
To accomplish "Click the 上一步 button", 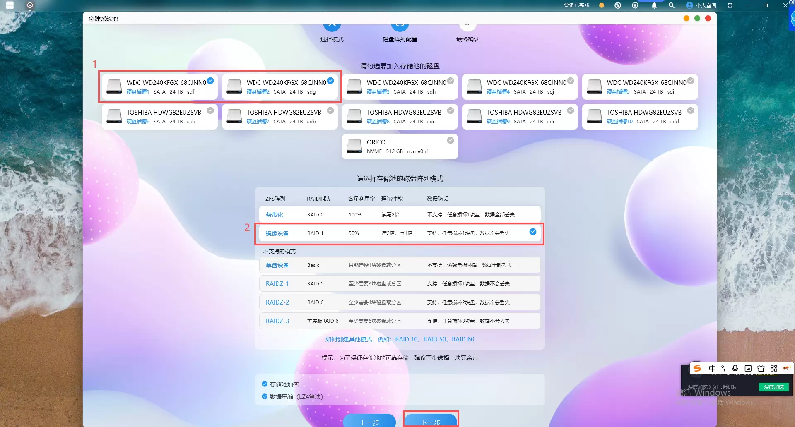I will (x=369, y=421).
